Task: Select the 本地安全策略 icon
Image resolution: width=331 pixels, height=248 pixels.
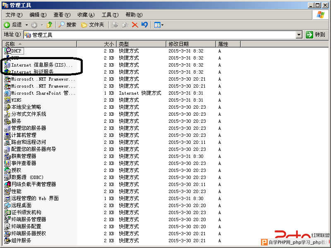Action: click(7, 107)
